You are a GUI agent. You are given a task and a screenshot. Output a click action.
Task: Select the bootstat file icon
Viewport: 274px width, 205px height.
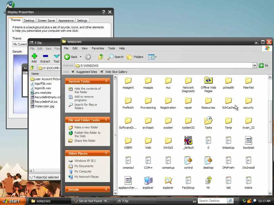tap(249, 140)
